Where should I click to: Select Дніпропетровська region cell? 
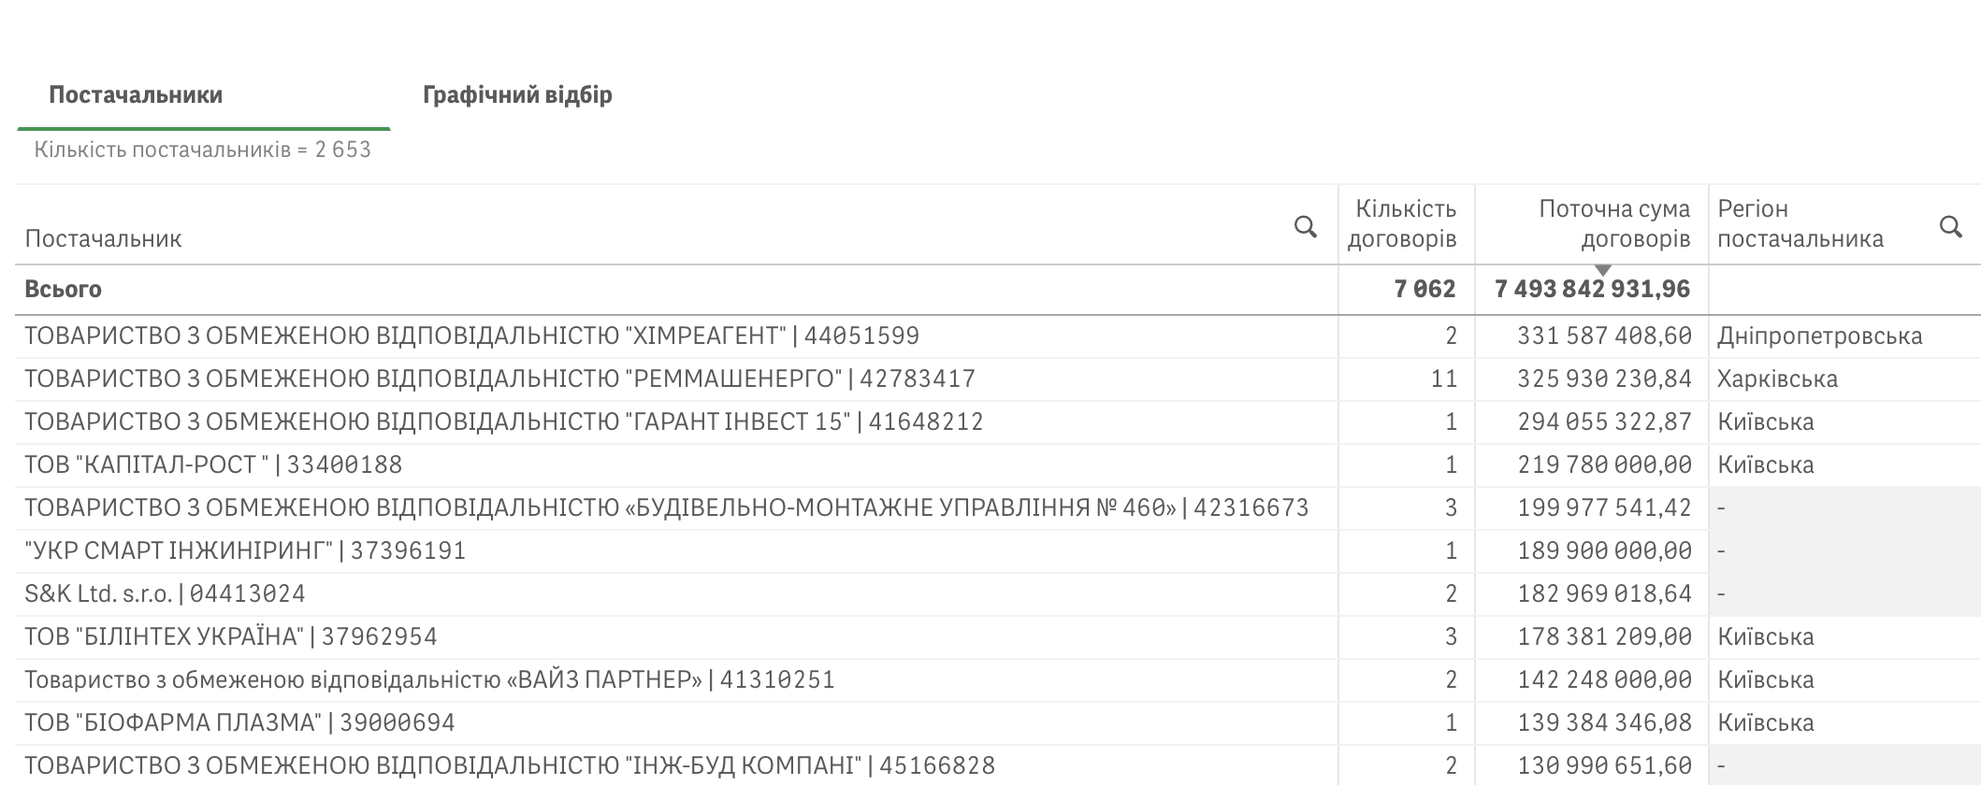click(x=1819, y=335)
